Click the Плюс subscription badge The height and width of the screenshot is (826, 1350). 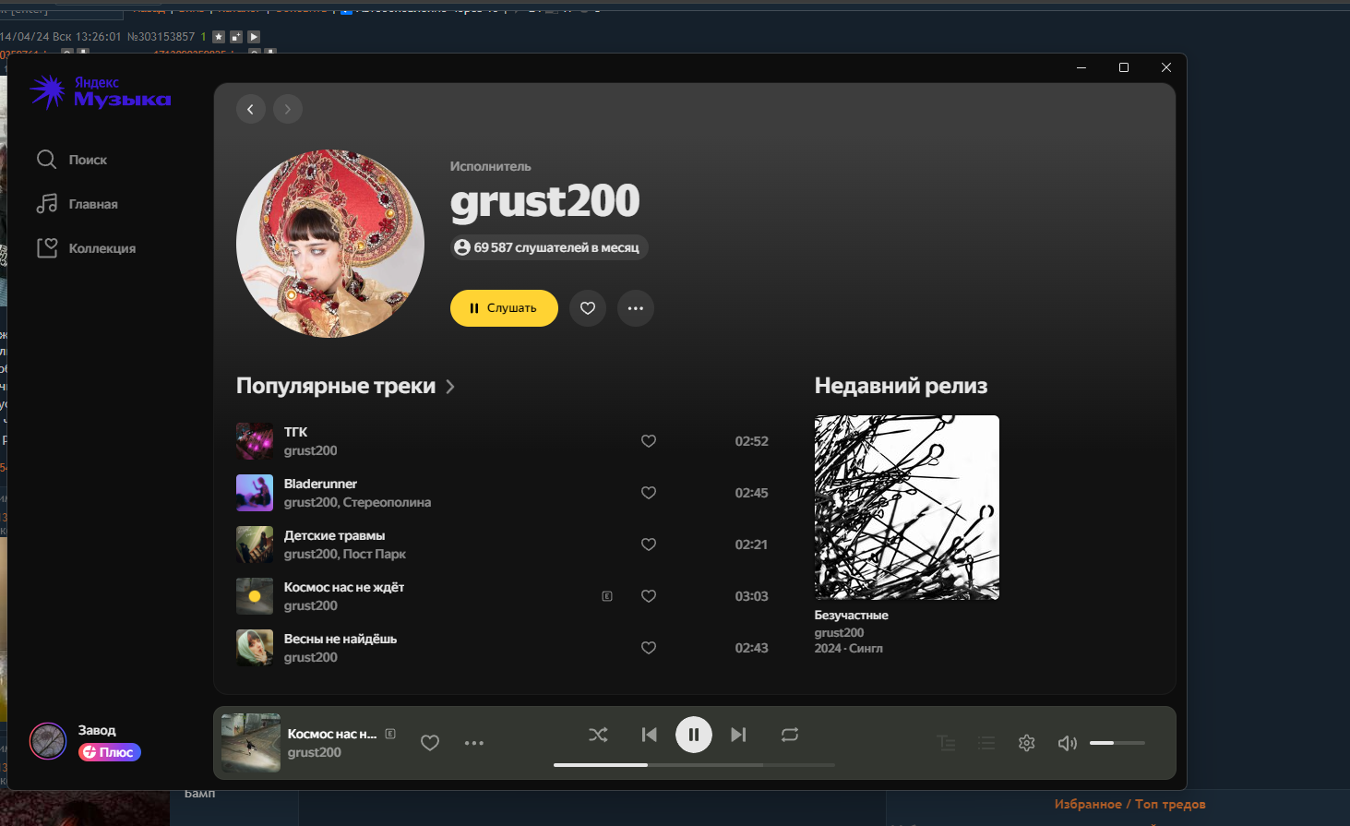[x=109, y=752]
